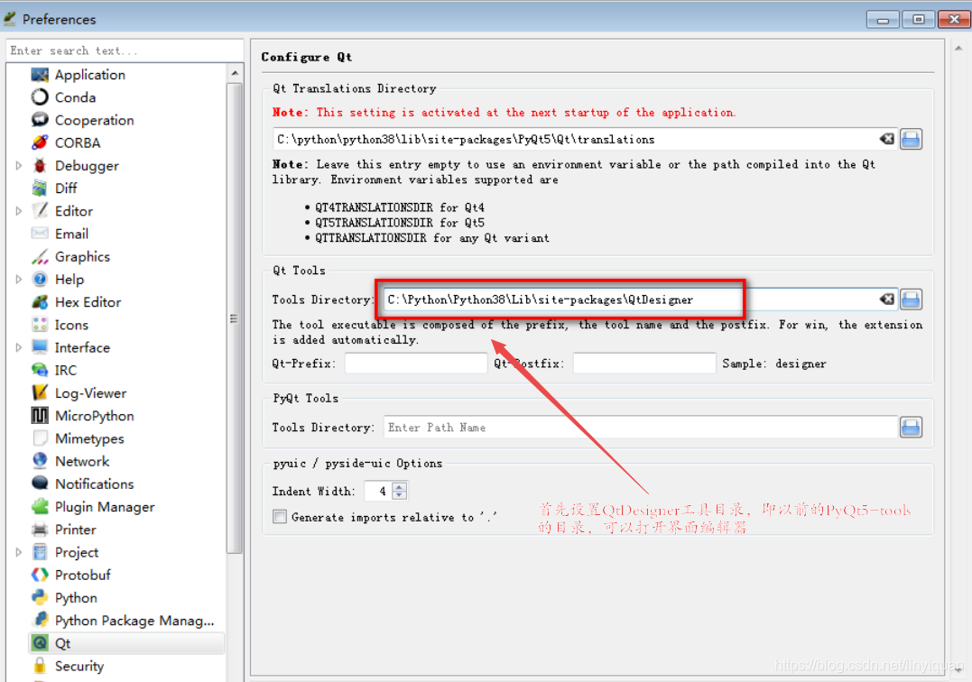972x682 pixels.
Task: Open the Application preferences icon
Action: [40, 75]
